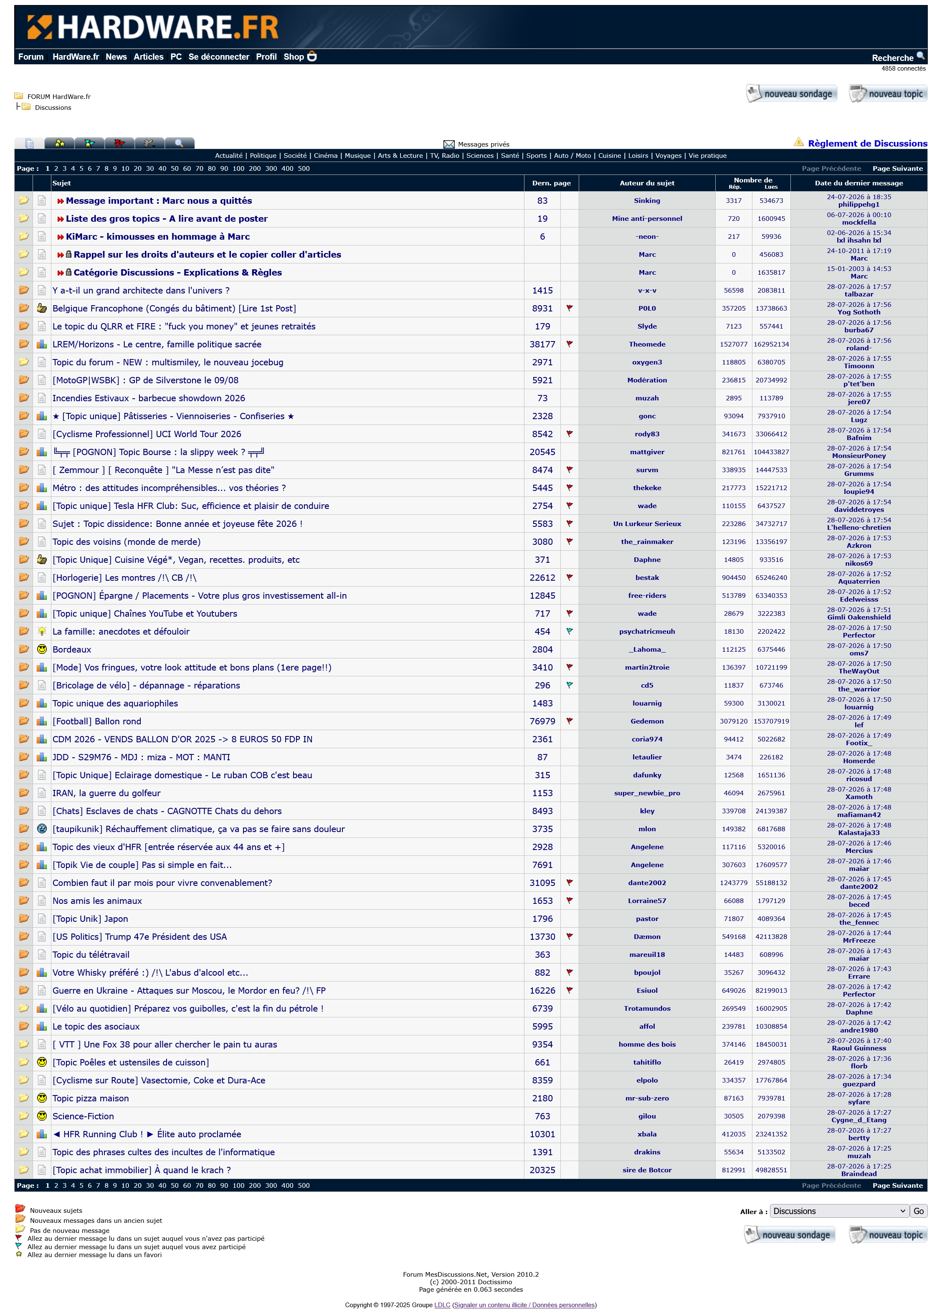Open the Discussions breadcrumb entry
Image resolution: width=942 pixels, height=1313 pixels.
coord(53,108)
